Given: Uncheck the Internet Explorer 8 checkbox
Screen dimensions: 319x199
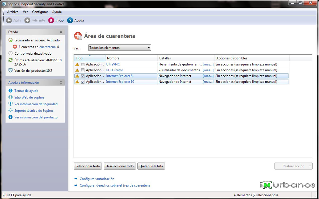Looking at the screenshot, I should click(x=82, y=76).
